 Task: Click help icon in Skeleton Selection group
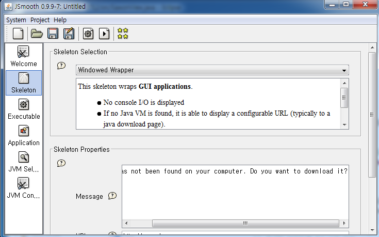(x=61, y=66)
